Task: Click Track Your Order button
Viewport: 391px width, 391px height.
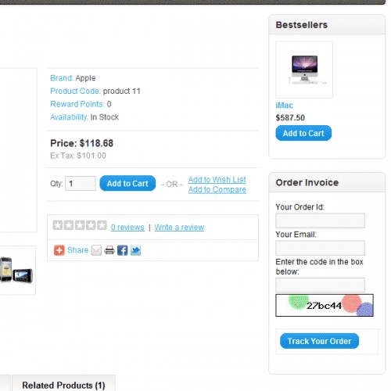Action: click(319, 341)
